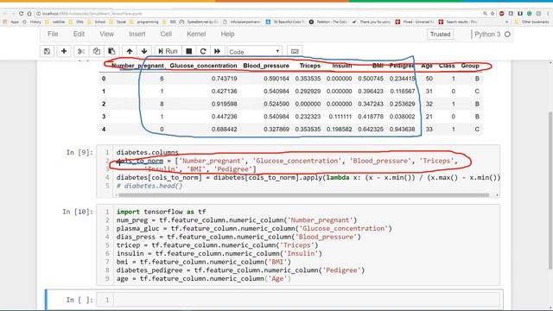Insert a cell below with plus icon
Screen dimensions: 553x311
(64, 52)
